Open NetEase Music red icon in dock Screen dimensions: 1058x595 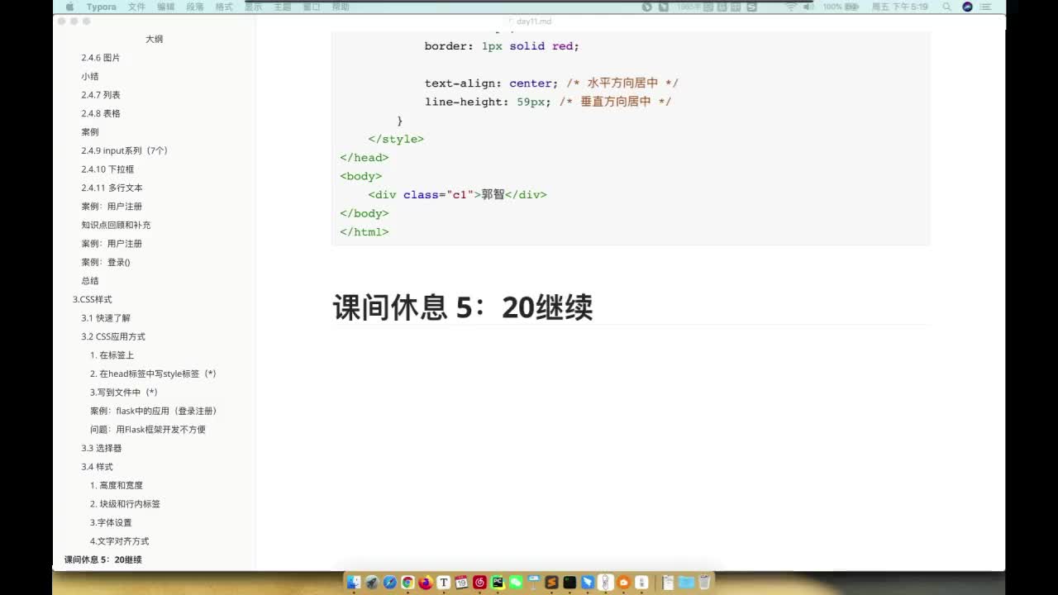[x=479, y=583]
